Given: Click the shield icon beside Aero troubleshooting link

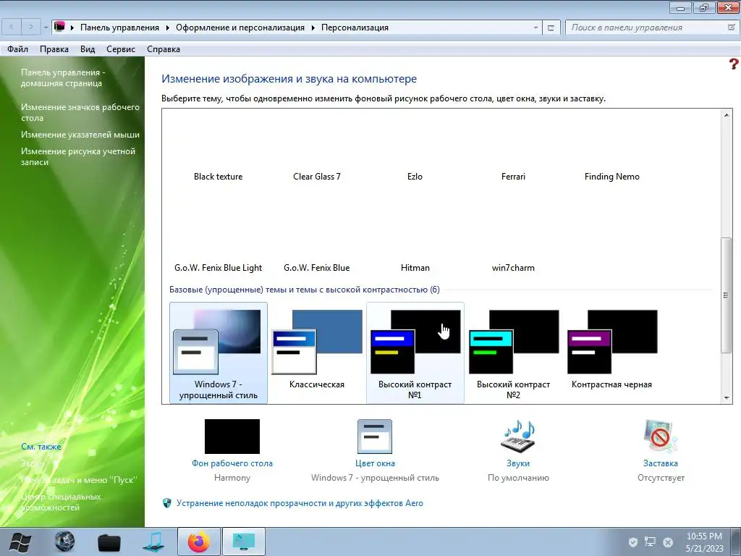Looking at the screenshot, I should 167,503.
